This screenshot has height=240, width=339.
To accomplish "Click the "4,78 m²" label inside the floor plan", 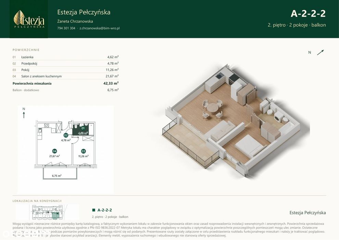I will [x=66, y=140].
